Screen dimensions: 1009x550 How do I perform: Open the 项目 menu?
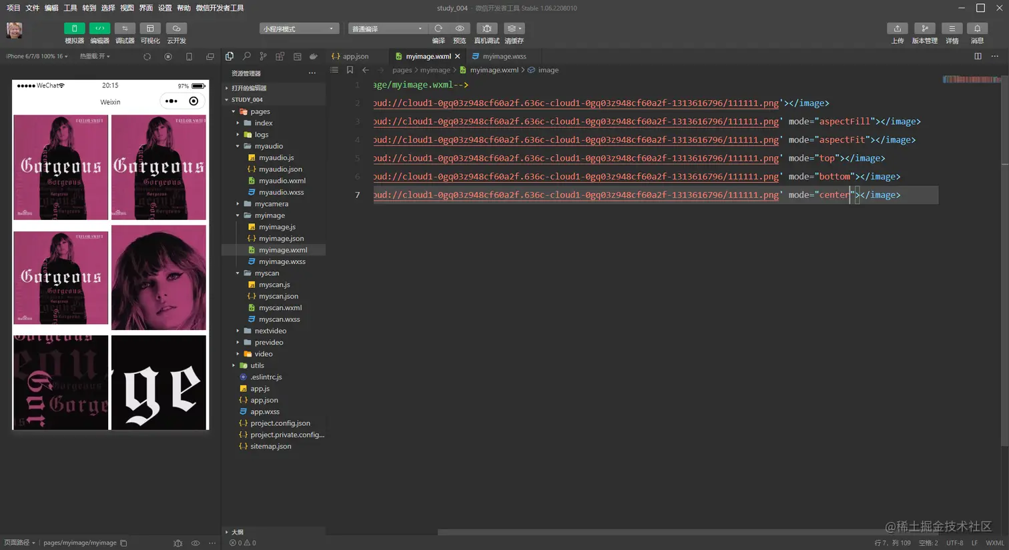(x=13, y=8)
